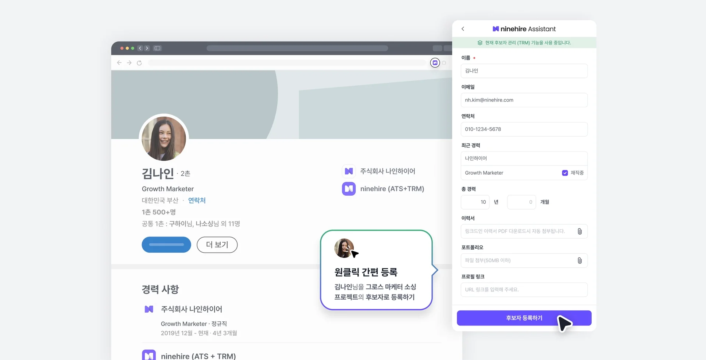Click the 후보자 등록하기 button
The width and height of the screenshot is (706, 360).
(x=524, y=318)
